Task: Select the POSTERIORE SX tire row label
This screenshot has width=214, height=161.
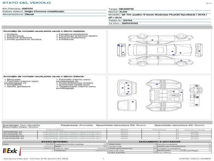Action: pyautogui.click(x=14, y=138)
